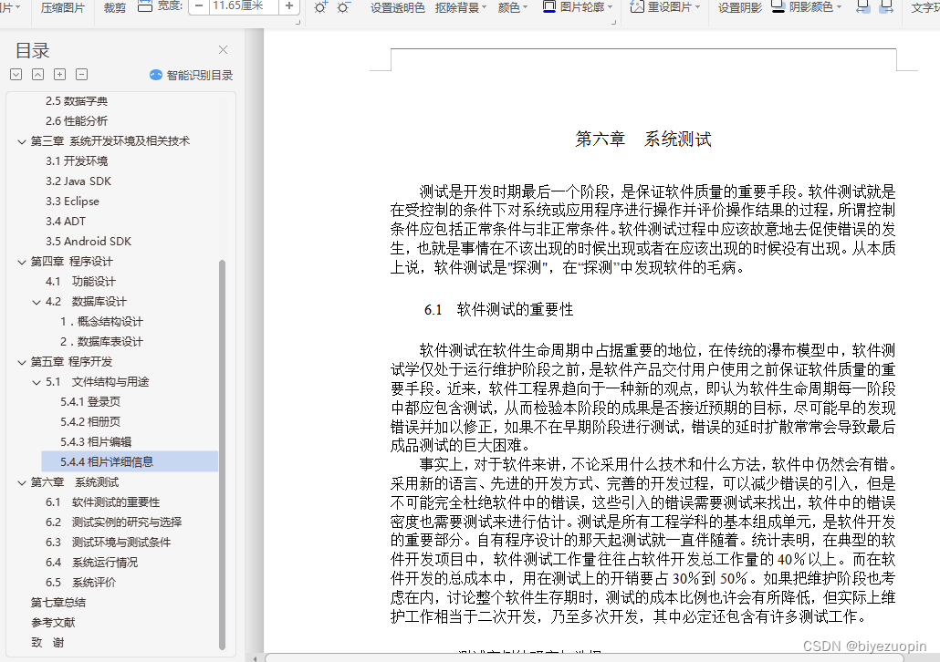Click the minus box icon under 目录
940x662 pixels.
coord(82,74)
